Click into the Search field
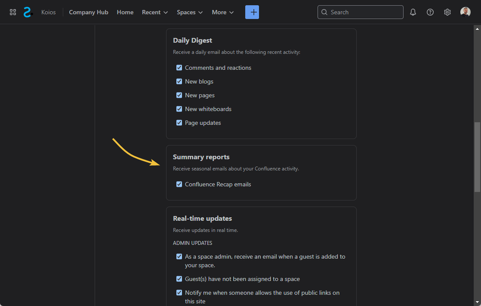The image size is (481, 306). click(x=361, y=12)
